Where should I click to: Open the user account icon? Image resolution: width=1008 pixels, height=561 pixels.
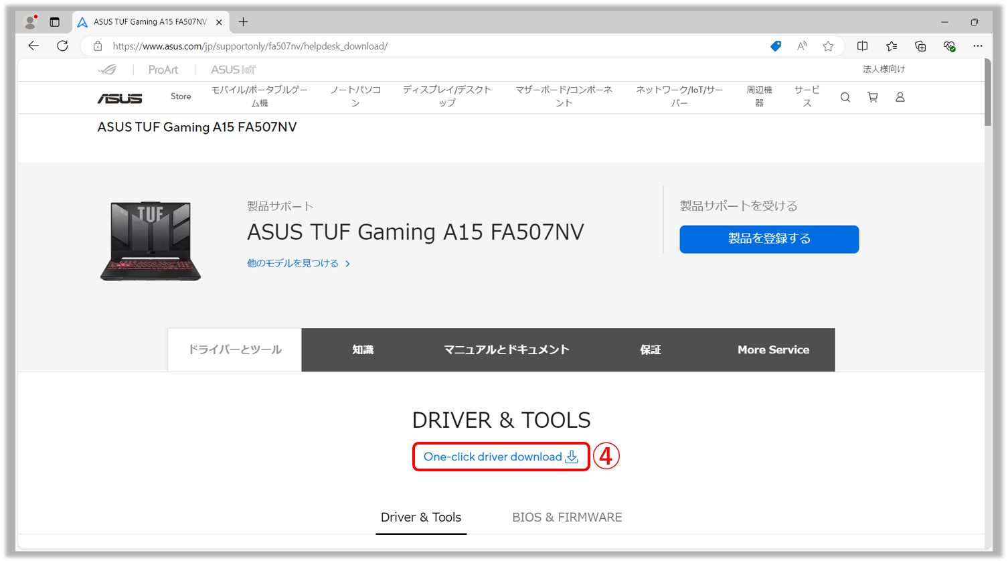tap(900, 97)
